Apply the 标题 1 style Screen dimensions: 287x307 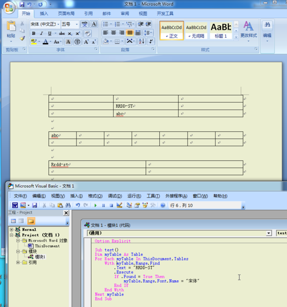coord(221,30)
